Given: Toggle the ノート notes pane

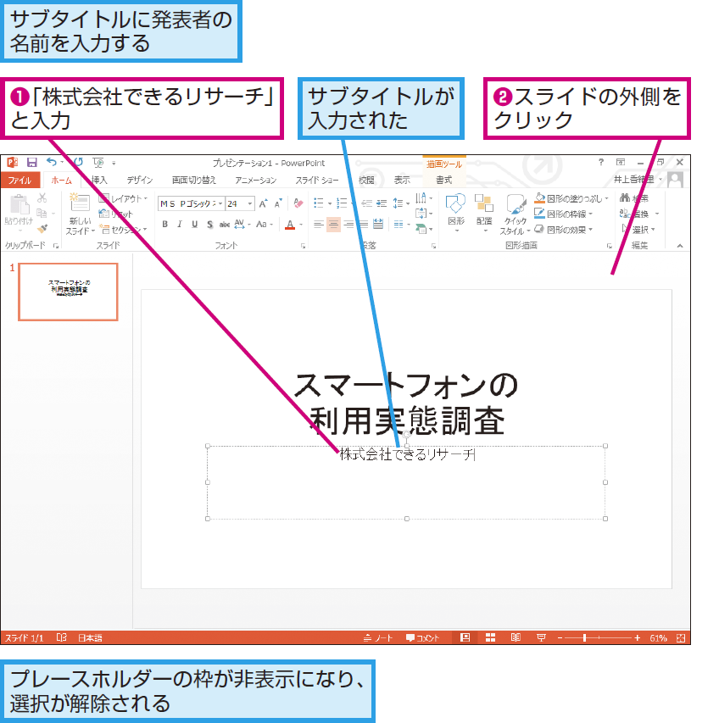Looking at the screenshot, I should 377,637.
